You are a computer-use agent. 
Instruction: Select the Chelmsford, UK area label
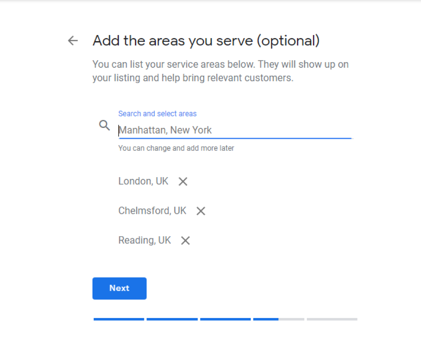coord(152,211)
